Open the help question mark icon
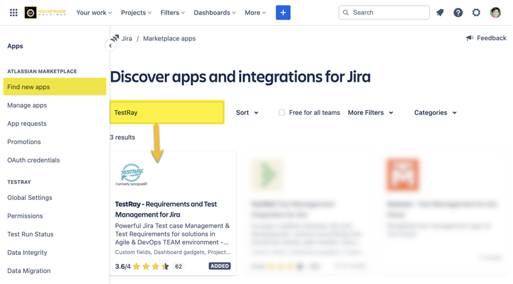Image resolution: width=513 pixels, height=284 pixels. click(458, 13)
